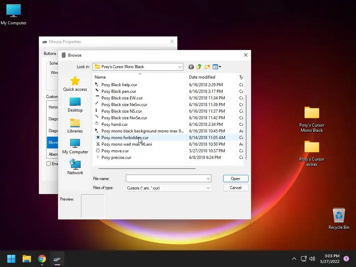
Task: Select the Posy Black pen.cur file icon
Action: pyautogui.click(x=97, y=91)
